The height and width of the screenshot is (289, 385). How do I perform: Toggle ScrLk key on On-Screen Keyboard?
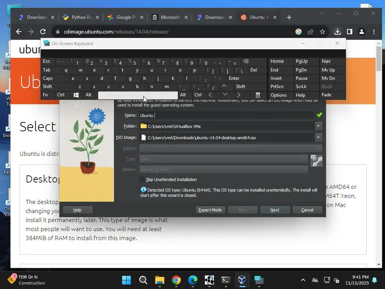pyautogui.click(x=306, y=87)
